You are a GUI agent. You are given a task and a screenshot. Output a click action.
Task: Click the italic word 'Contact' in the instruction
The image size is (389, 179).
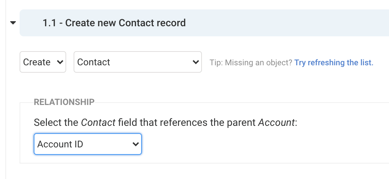(x=99, y=122)
